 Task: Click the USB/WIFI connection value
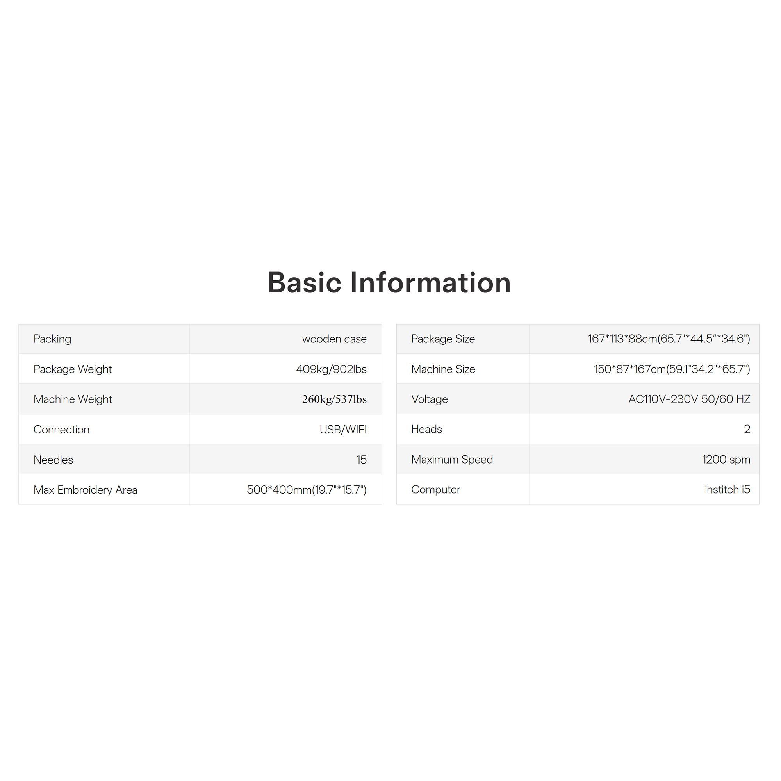coord(343,429)
